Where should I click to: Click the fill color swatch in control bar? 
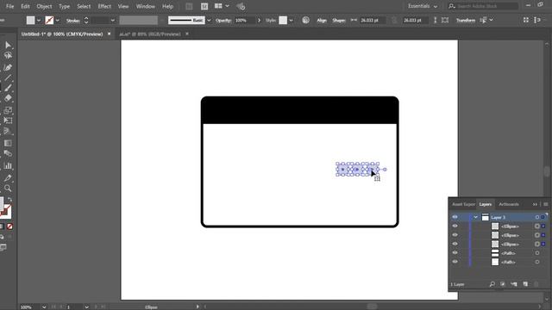point(31,21)
